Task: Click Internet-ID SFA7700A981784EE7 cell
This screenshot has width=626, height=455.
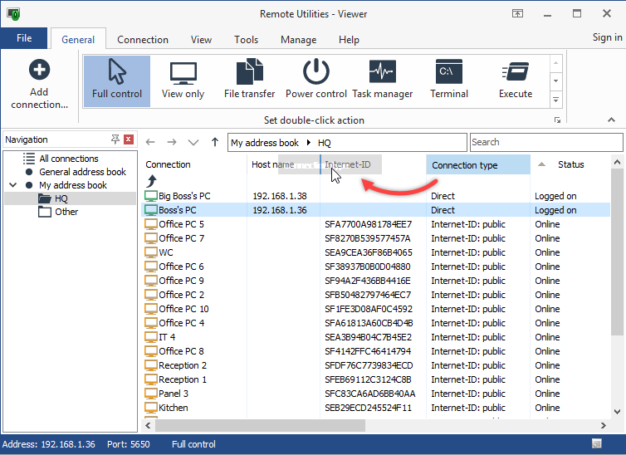Action: coord(368,224)
